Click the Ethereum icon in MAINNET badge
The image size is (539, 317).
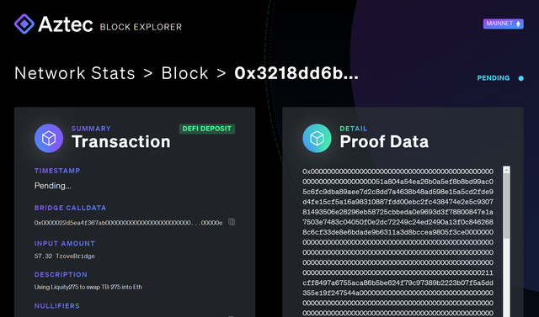(x=519, y=24)
